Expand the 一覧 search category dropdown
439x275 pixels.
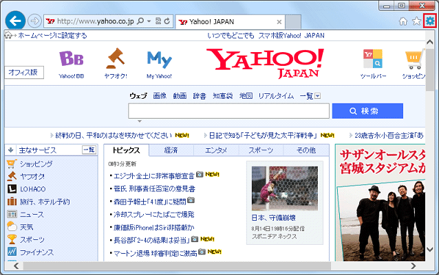click(317, 96)
